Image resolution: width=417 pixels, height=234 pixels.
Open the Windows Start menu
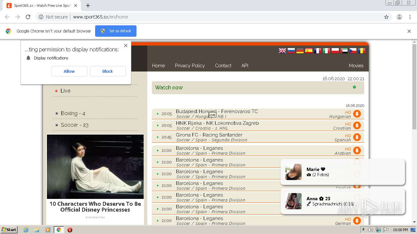click(9, 229)
